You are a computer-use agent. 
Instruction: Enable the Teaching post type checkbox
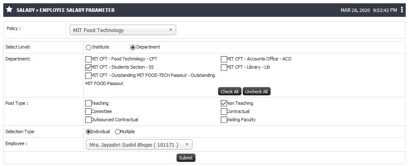point(88,104)
